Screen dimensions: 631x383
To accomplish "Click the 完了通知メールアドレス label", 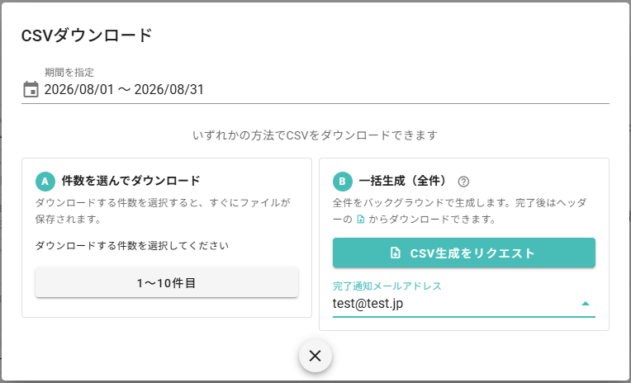I will (387, 286).
